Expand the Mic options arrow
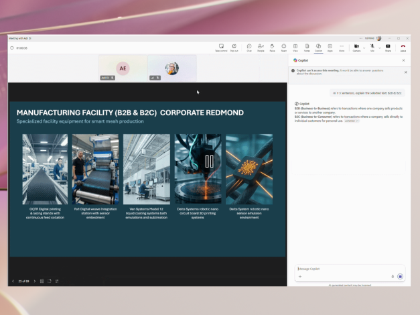This screenshot has width=420, height=315. 380,48
